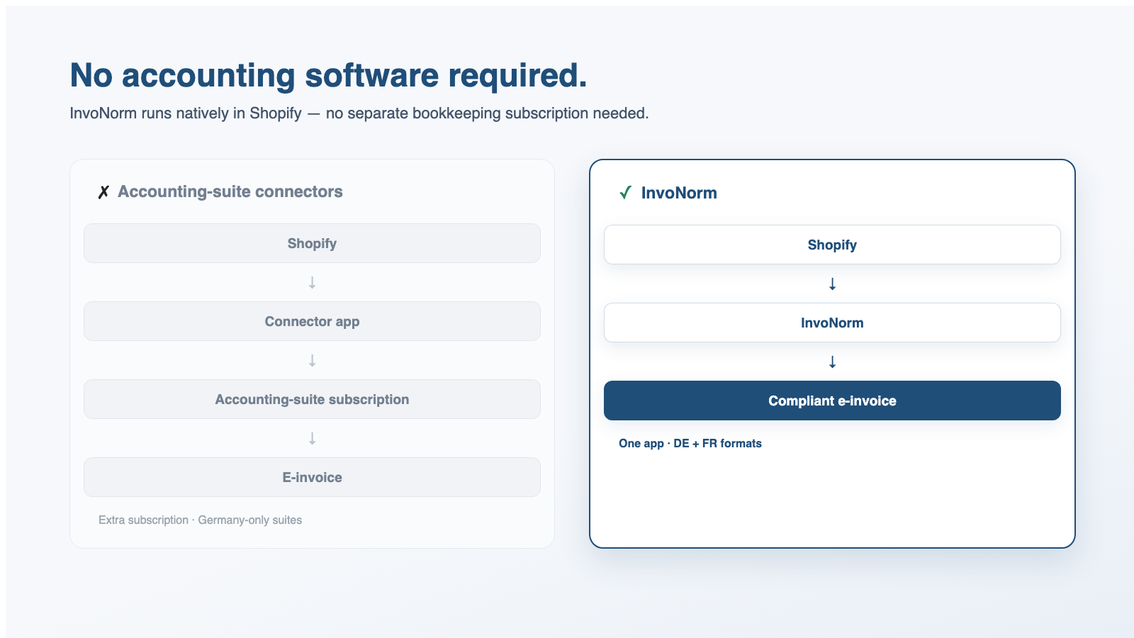This screenshot has height=638, width=1134.
Task: Select the Shopify box under Accounting-suite connectors
Action: [312, 243]
